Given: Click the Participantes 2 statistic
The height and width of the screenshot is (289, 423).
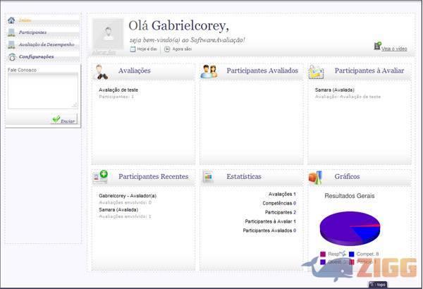Looking at the screenshot, I should [x=281, y=212].
